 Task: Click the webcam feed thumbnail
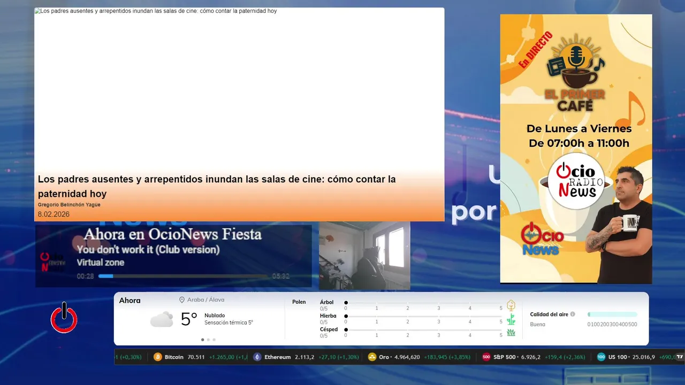coord(364,256)
